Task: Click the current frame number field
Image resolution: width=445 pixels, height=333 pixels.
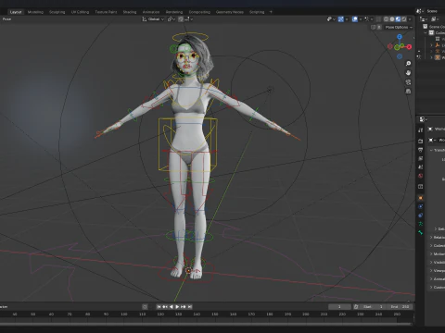Action: click(339, 307)
